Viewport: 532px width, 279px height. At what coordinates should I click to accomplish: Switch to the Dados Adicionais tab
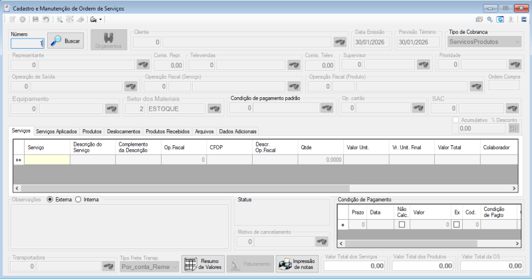(x=237, y=132)
